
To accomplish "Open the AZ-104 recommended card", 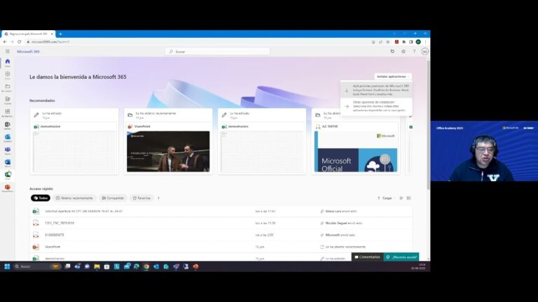I will pyautogui.click(x=356, y=141).
